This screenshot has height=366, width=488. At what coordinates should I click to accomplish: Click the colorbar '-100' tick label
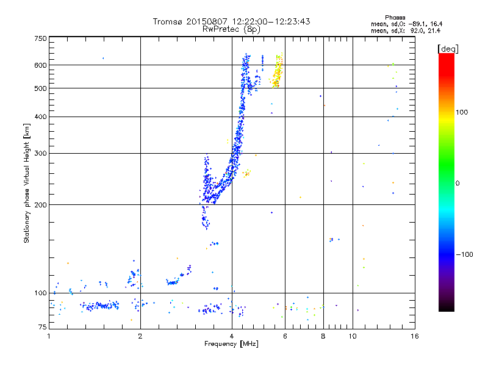[464, 254]
